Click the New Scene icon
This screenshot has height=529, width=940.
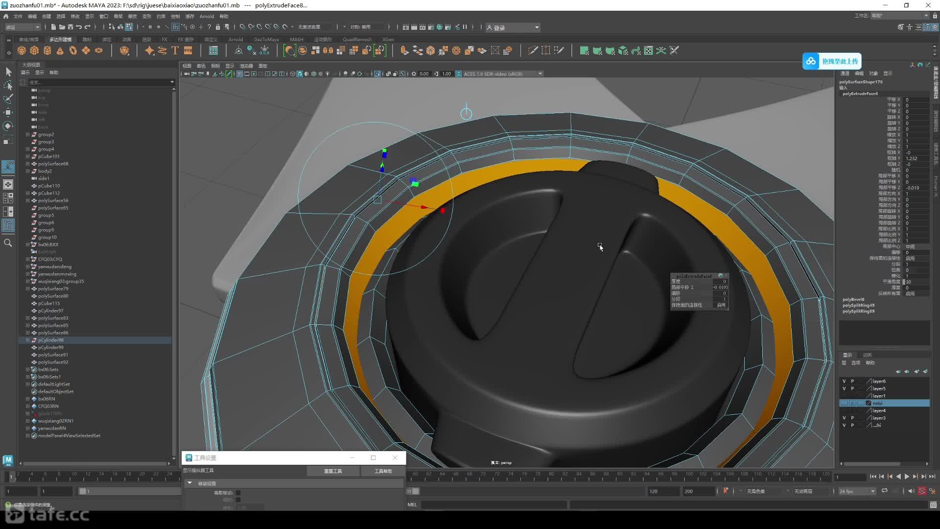(53, 27)
